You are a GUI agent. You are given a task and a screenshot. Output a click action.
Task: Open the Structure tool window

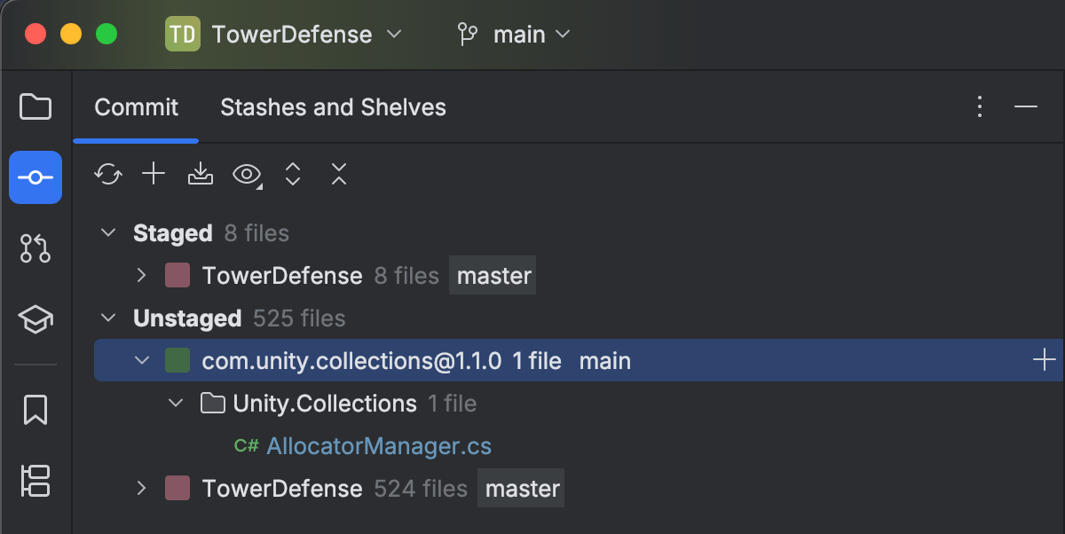(x=35, y=480)
